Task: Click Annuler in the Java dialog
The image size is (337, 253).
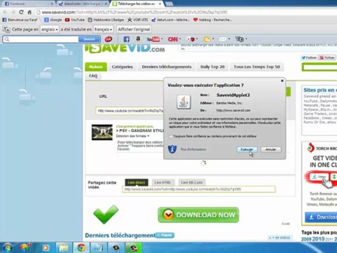Action: [271, 150]
